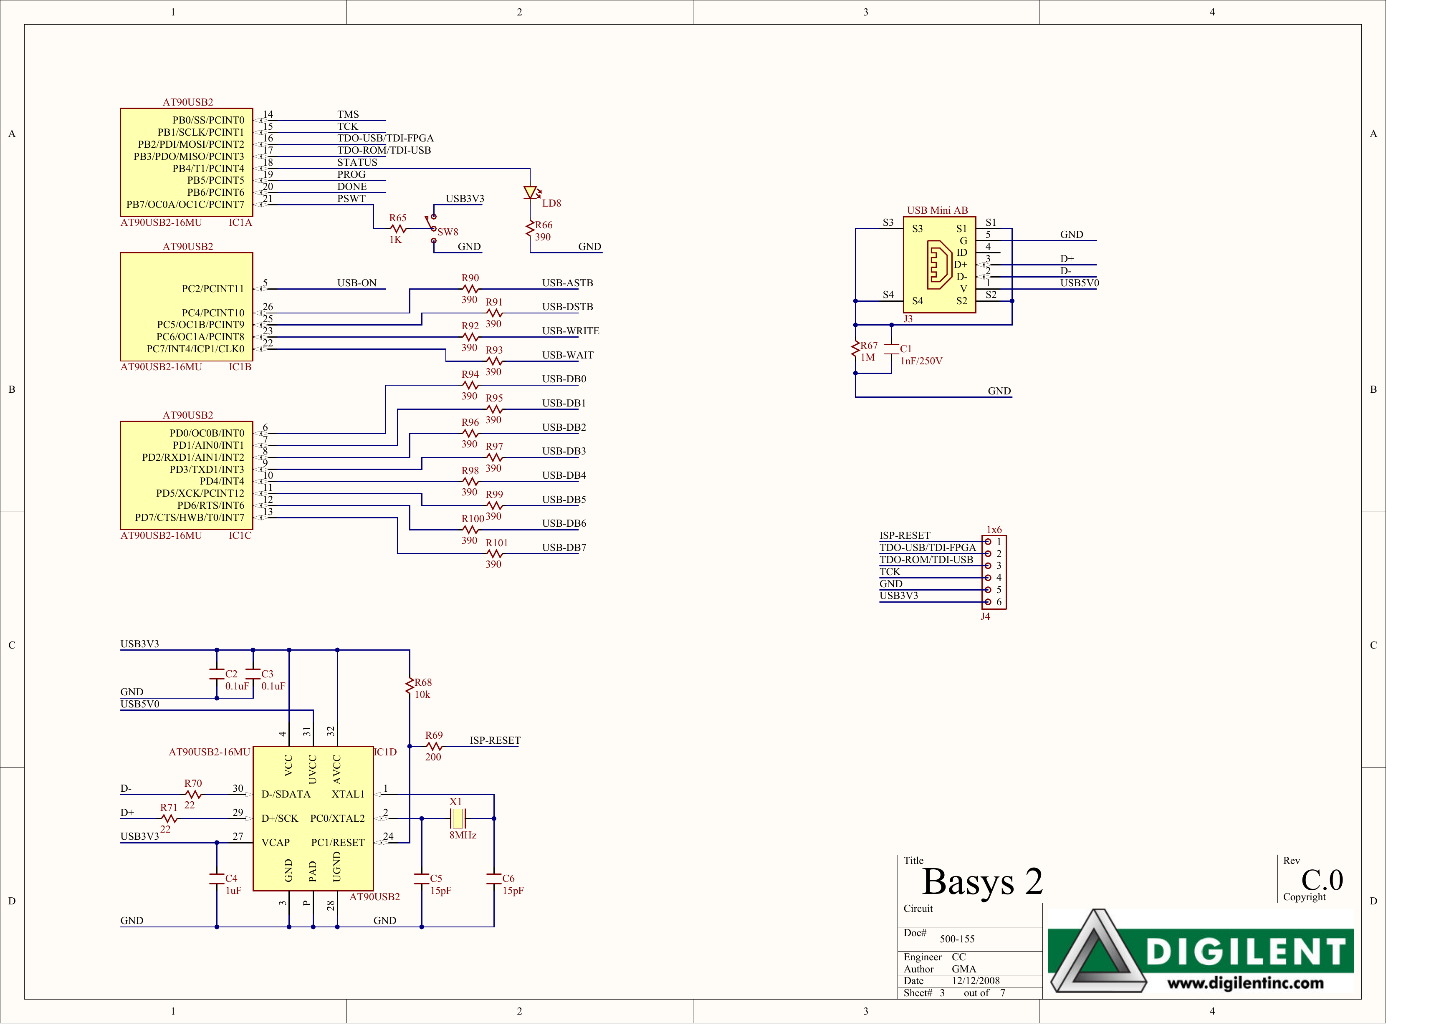The image size is (1449, 1025).
Task: Click capacitor C5 symbol
Action: (x=422, y=879)
